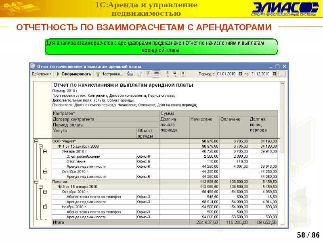This screenshot has height=242, width=323.
Task: Open Настройки report settings
Action: [x=109, y=74]
